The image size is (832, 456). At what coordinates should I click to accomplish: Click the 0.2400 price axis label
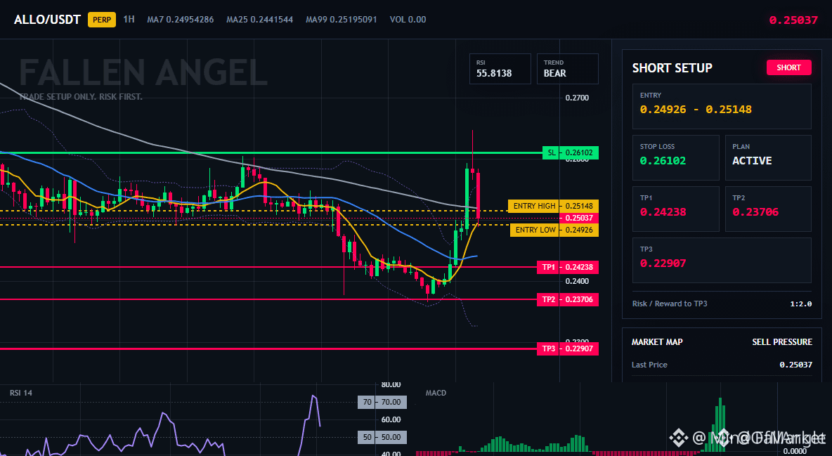click(577, 281)
